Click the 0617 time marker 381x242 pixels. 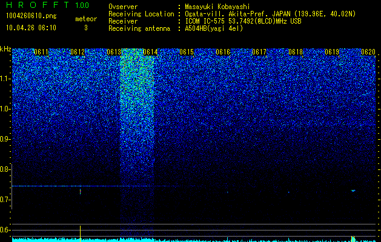click(x=259, y=52)
